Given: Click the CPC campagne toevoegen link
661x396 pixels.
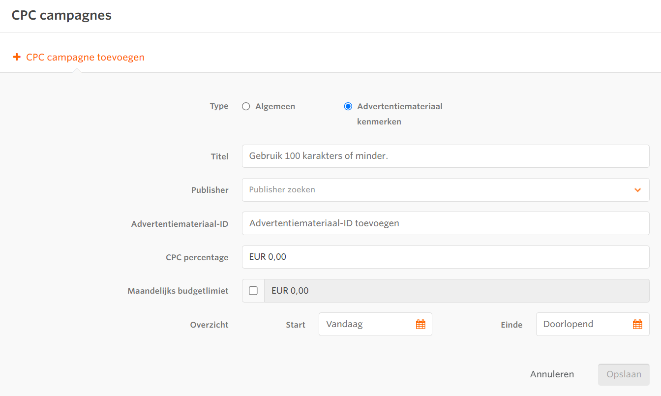Looking at the screenshot, I should [85, 57].
